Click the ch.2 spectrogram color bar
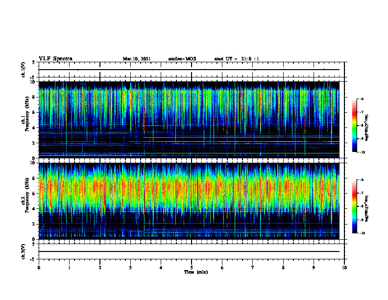Image resolution: width=388 pixels, height=300 pixels. click(x=354, y=206)
